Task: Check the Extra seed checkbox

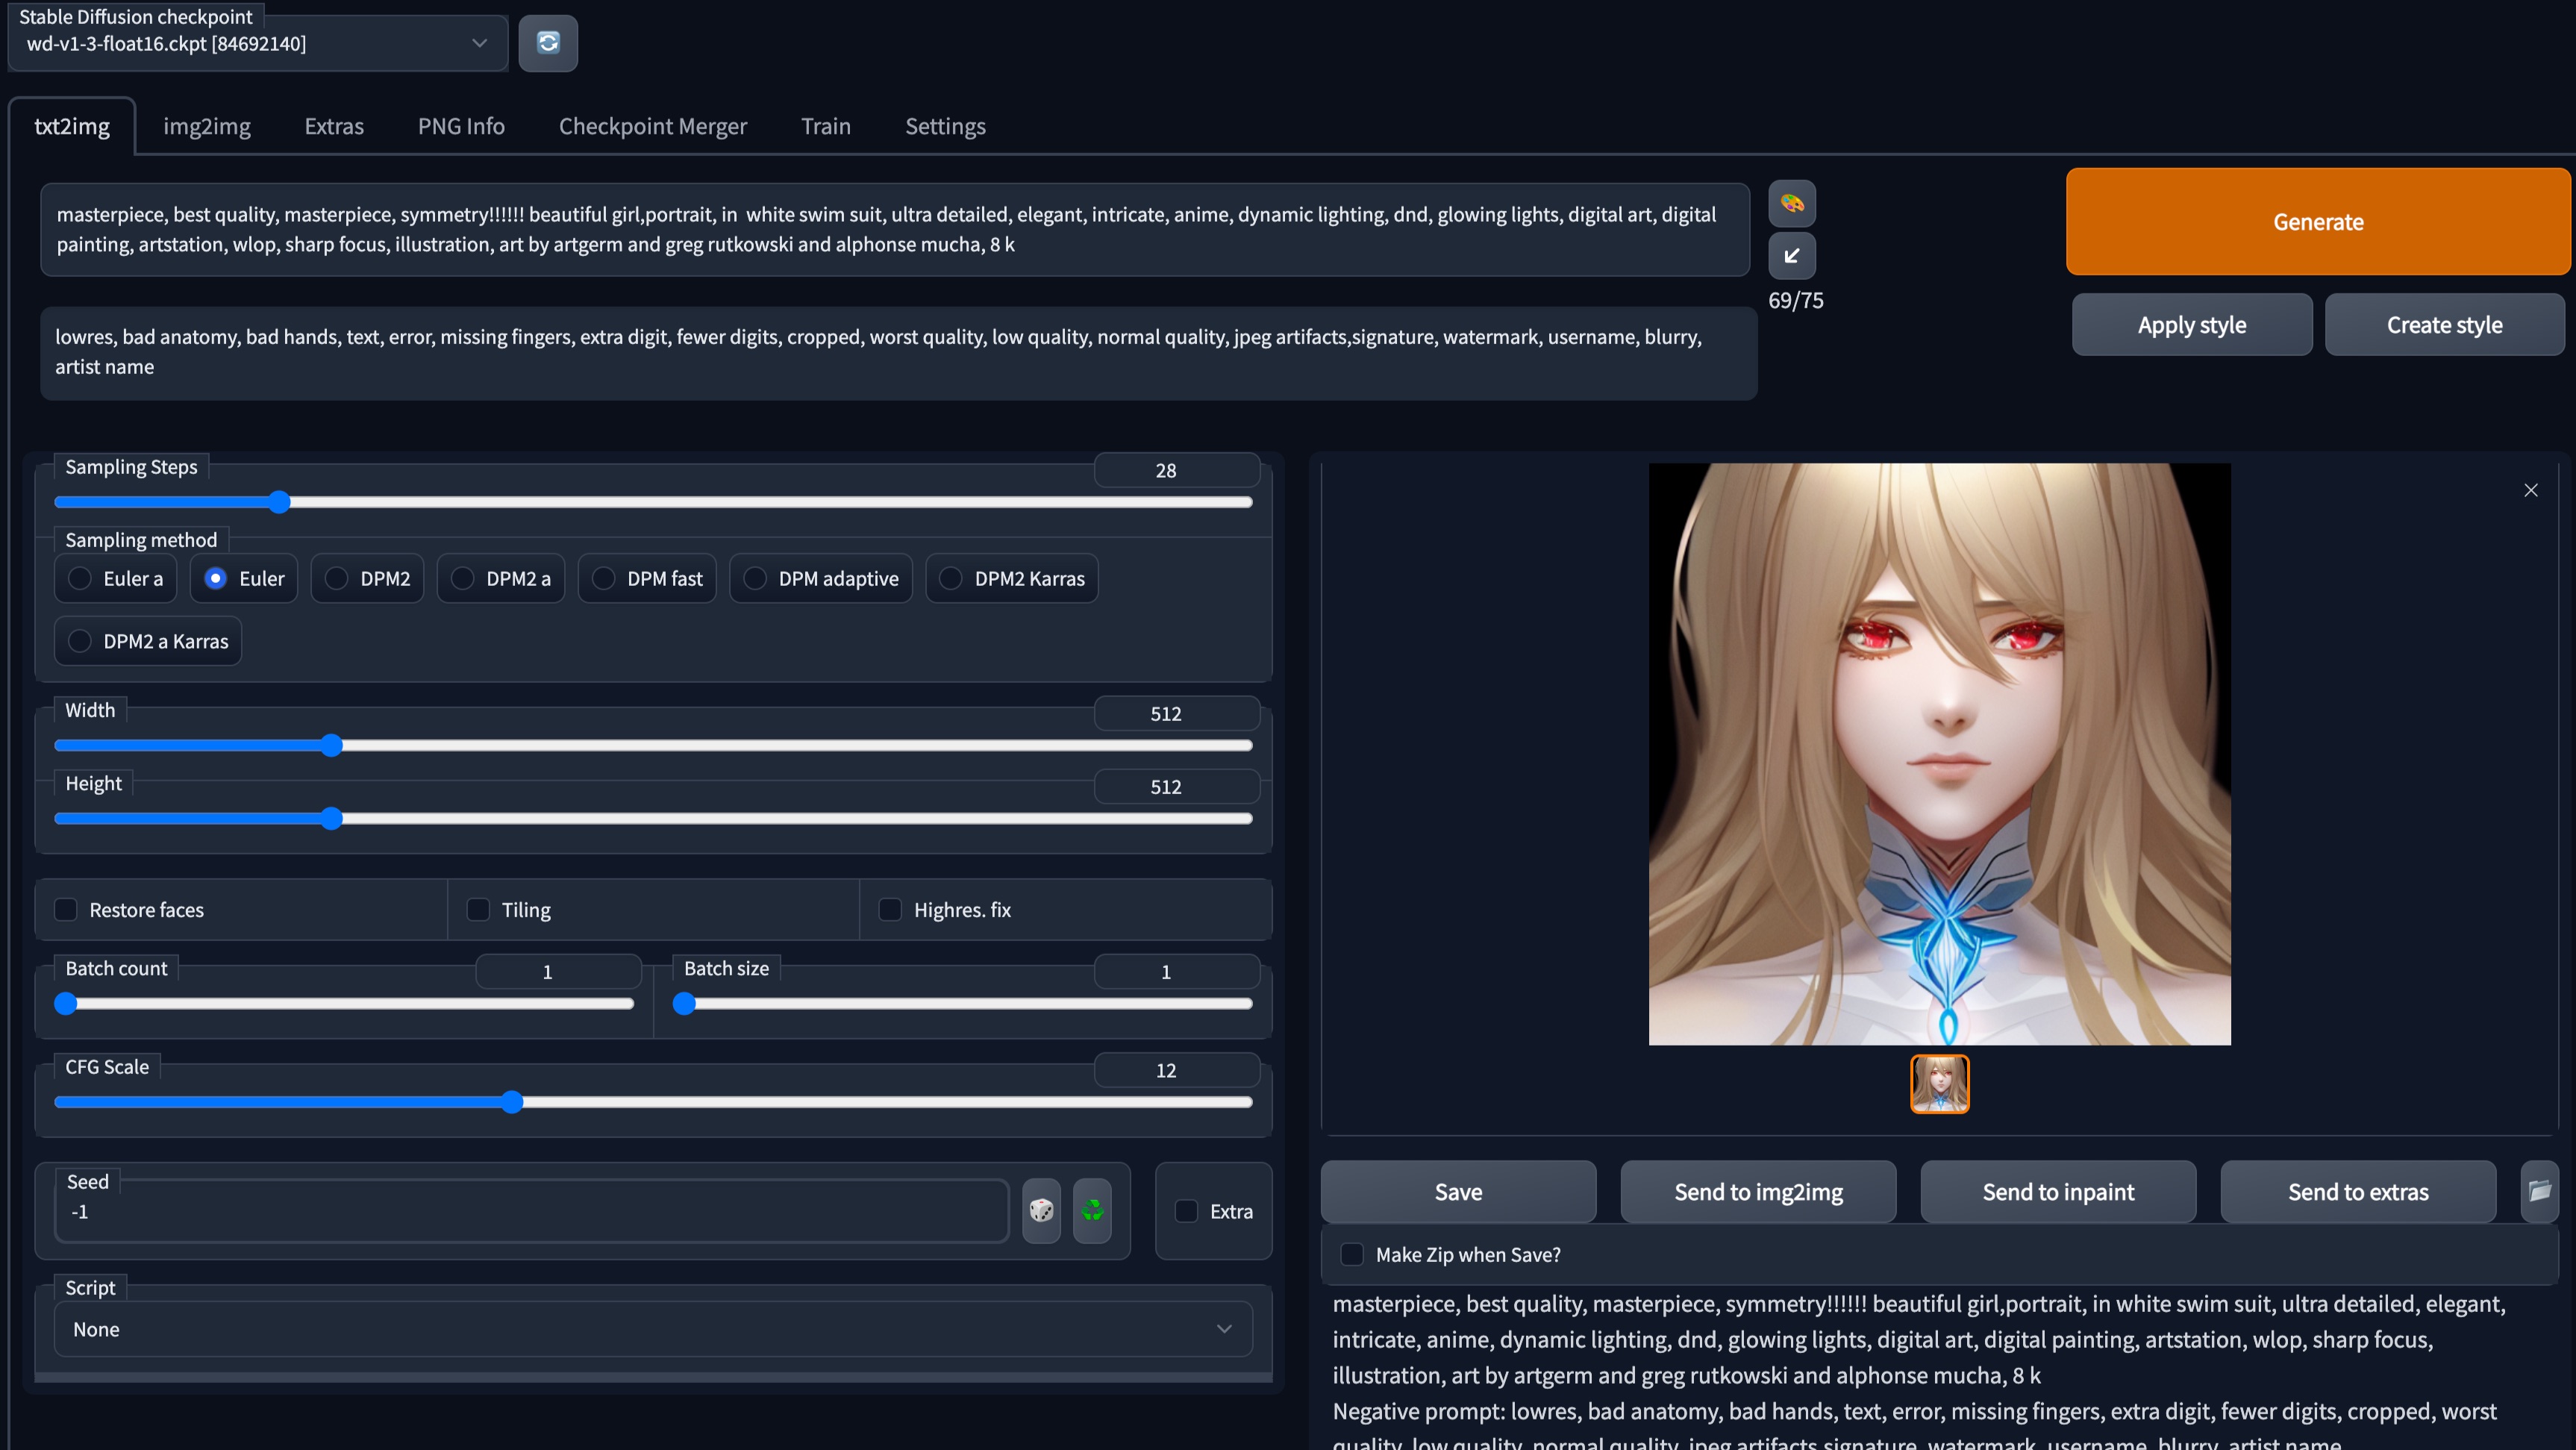Action: point(1187,1212)
